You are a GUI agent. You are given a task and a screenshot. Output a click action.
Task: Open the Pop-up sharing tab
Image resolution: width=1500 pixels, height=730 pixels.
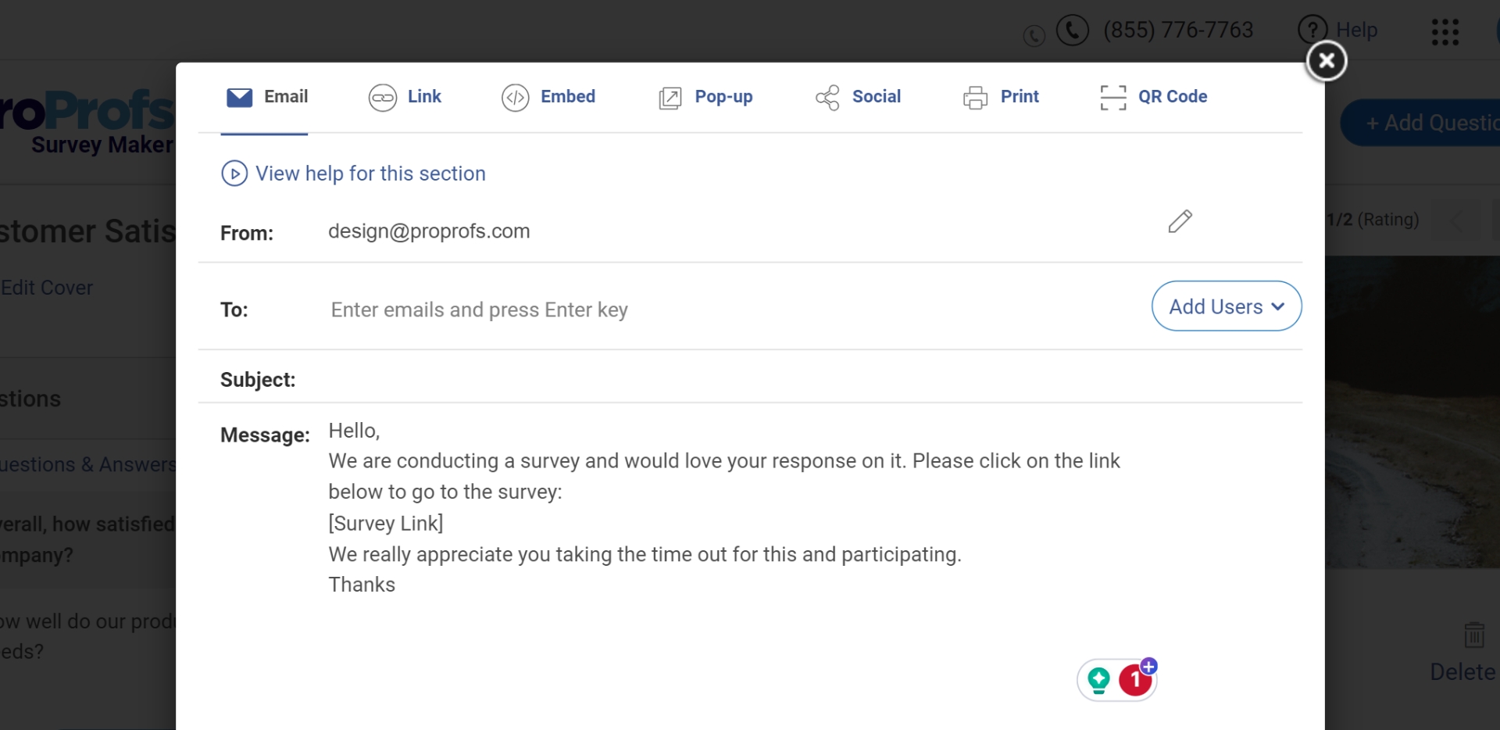[705, 98]
